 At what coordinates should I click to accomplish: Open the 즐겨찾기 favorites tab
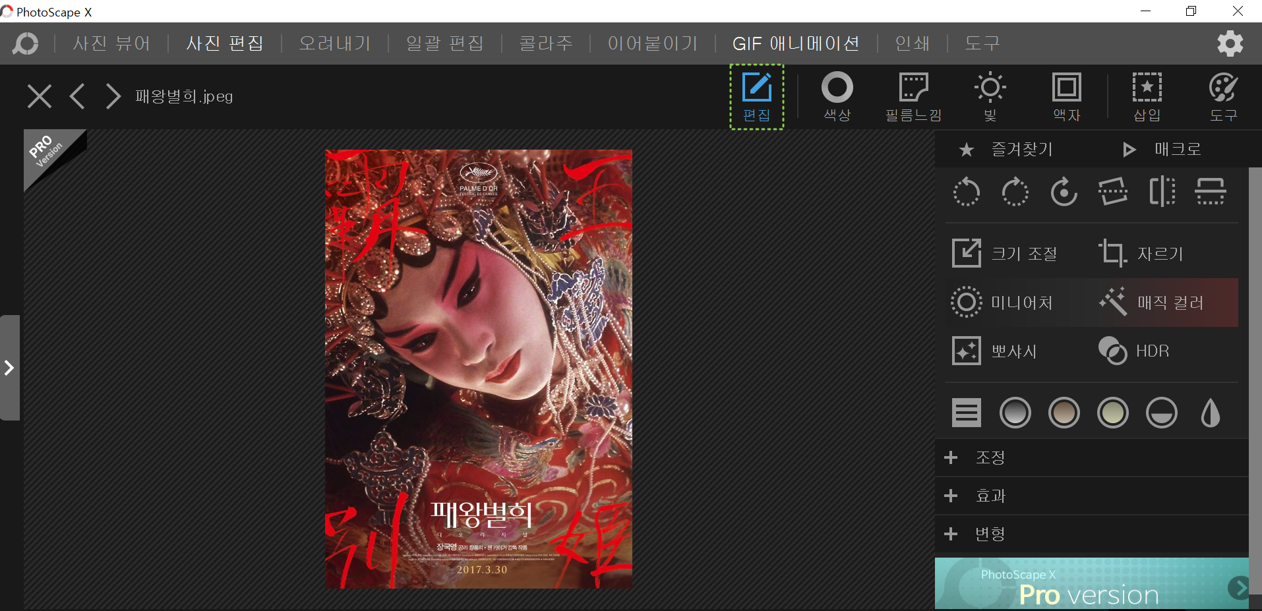click(1006, 150)
